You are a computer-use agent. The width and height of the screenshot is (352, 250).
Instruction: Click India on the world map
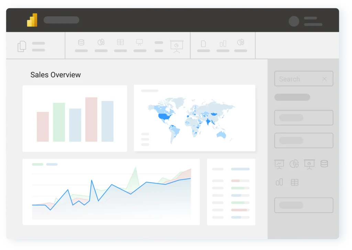click(208, 122)
